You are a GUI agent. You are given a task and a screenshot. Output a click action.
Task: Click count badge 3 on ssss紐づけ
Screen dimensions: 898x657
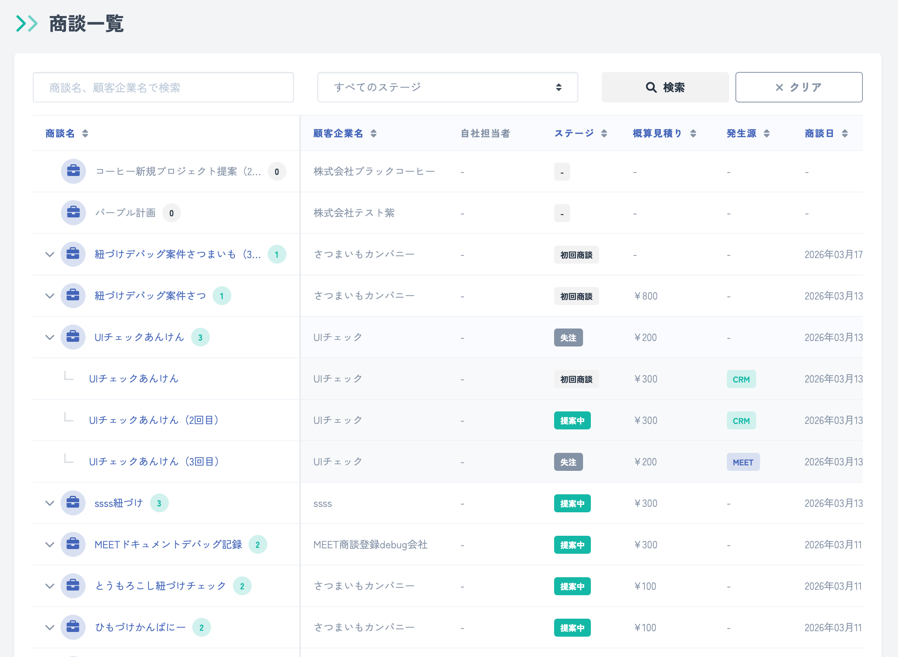click(159, 503)
